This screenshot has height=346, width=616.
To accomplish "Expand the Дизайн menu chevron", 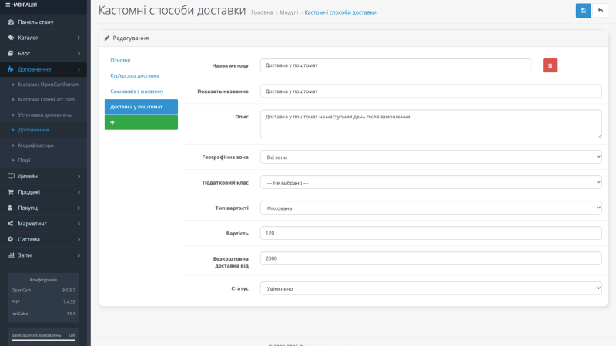I will click(79, 176).
